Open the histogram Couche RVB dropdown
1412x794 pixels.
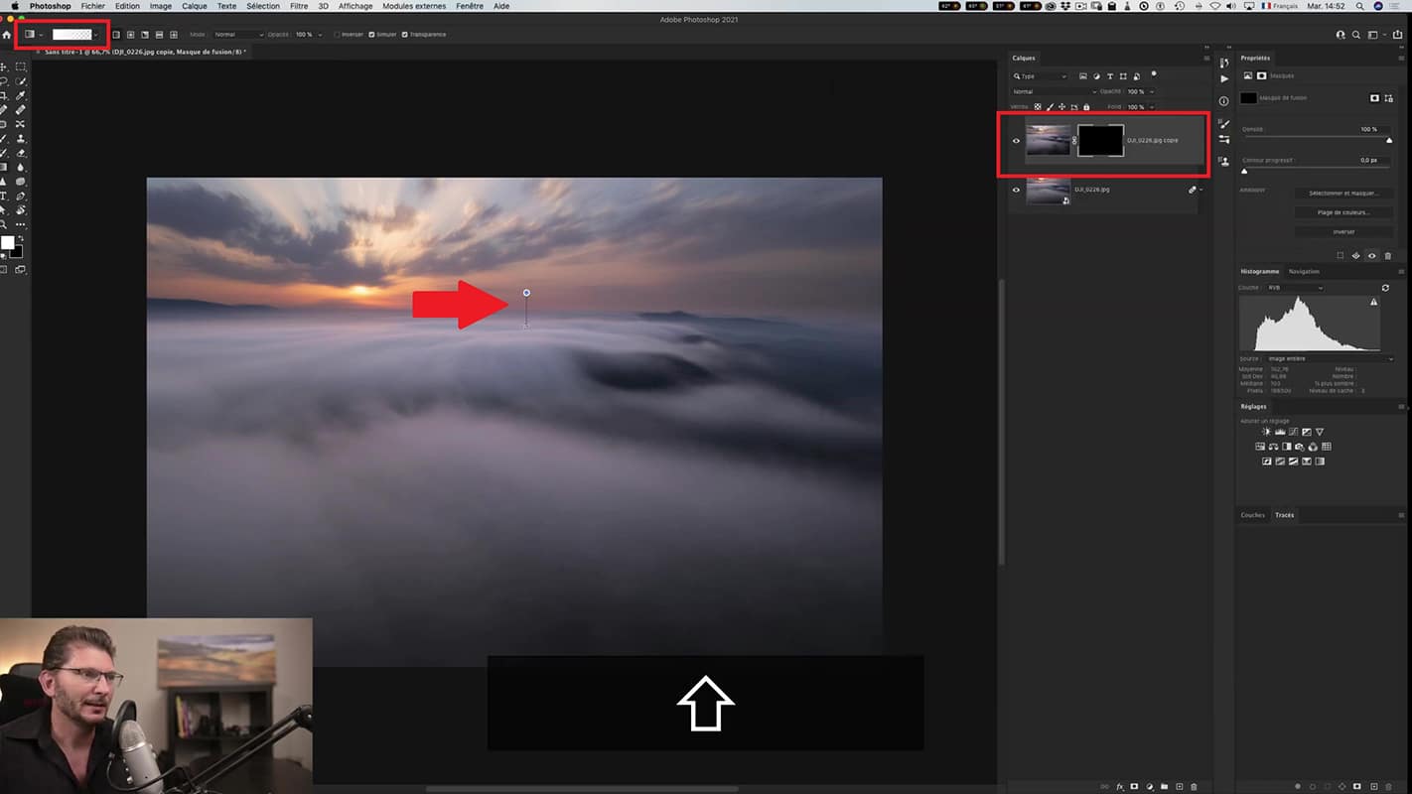(x=1296, y=288)
